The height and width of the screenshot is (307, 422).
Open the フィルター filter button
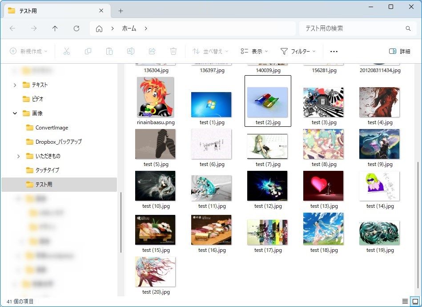pyautogui.click(x=297, y=51)
